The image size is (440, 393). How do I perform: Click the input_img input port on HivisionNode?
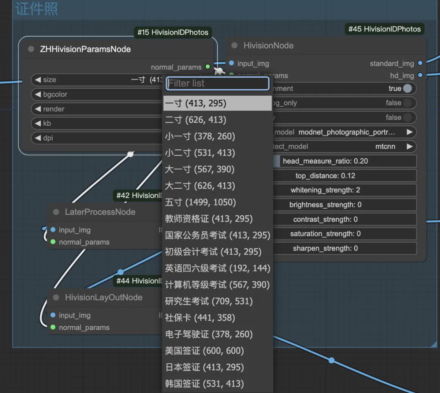[231, 63]
